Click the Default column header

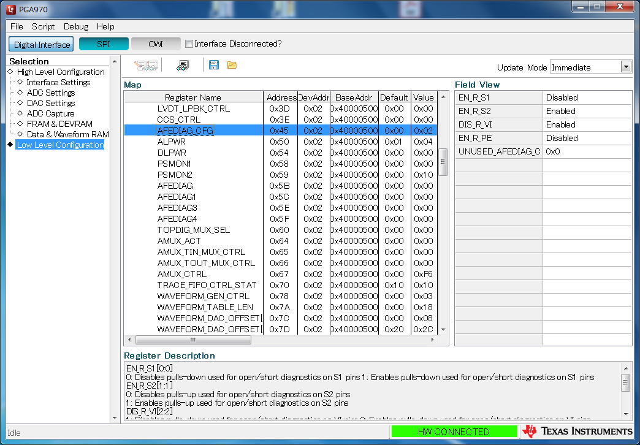tap(394, 97)
